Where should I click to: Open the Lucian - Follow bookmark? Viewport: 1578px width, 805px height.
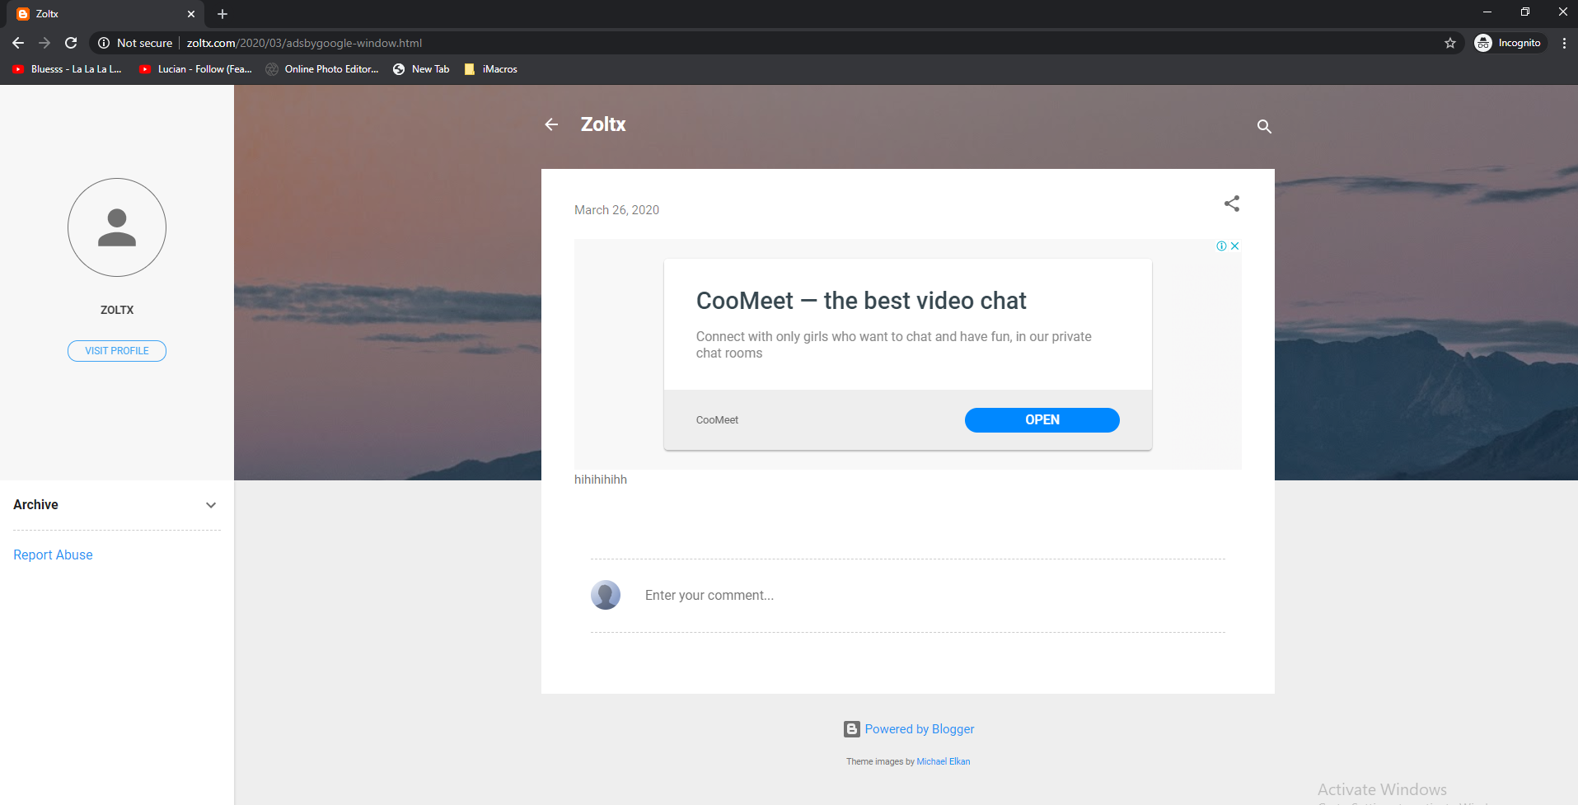(196, 69)
